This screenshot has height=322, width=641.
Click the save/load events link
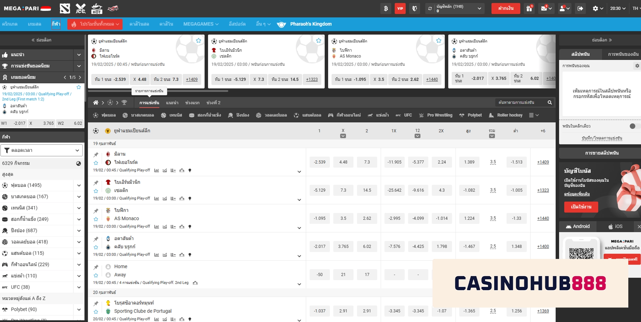pyautogui.click(x=602, y=138)
